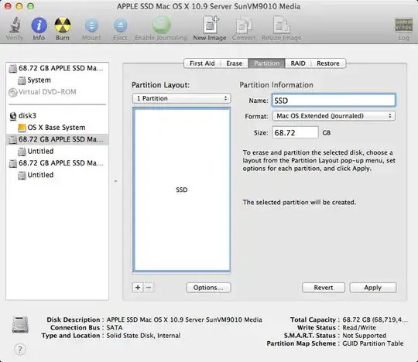Select the SSD partition in layout map
Viewport: 418px width, 362px height.
click(182, 190)
